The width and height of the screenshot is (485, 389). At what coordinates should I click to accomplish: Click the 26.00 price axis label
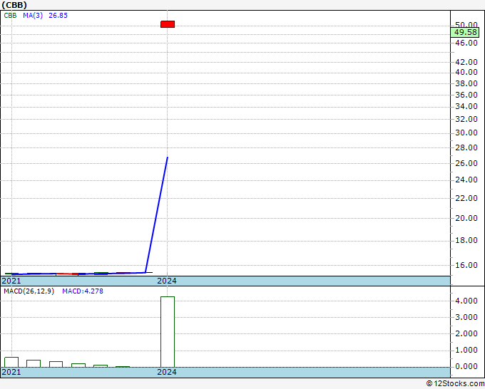click(x=466, y=163)
